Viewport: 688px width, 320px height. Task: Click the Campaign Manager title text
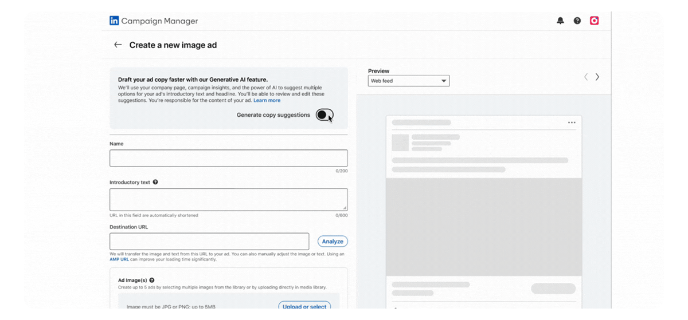[x=159, y=21]
